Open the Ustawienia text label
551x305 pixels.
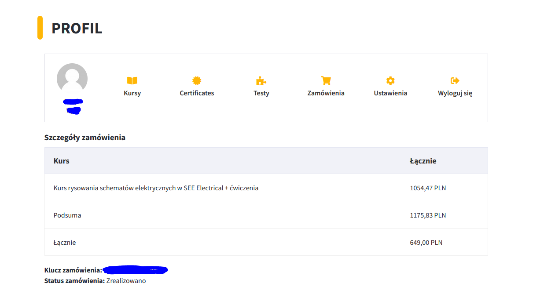point(390,93)
